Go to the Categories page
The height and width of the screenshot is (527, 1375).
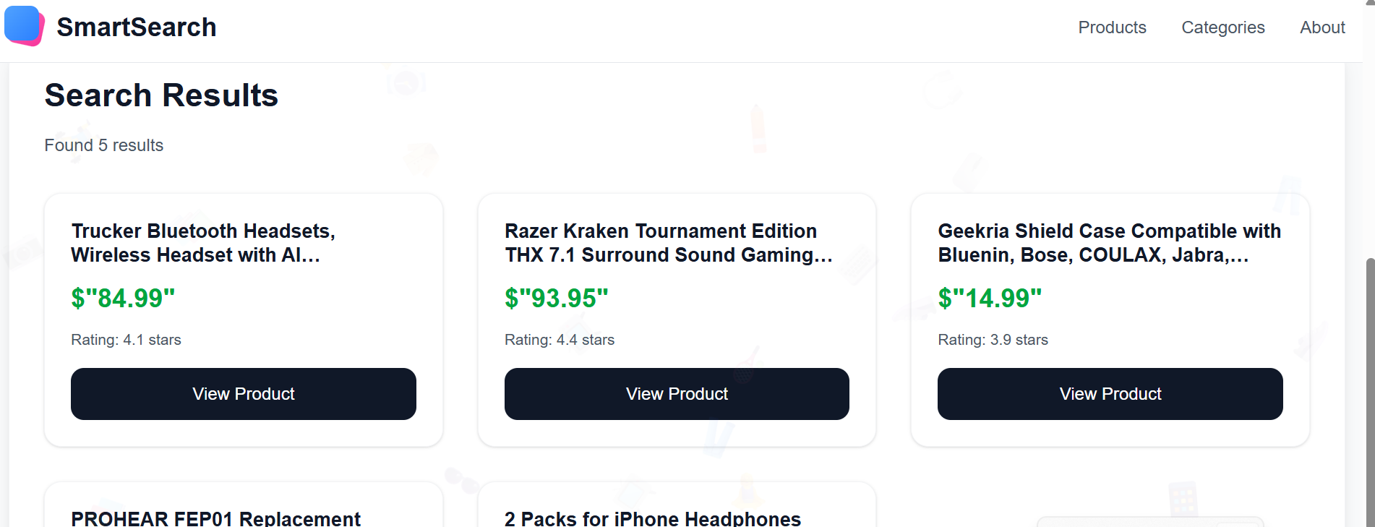click(x=1222, y=27)
